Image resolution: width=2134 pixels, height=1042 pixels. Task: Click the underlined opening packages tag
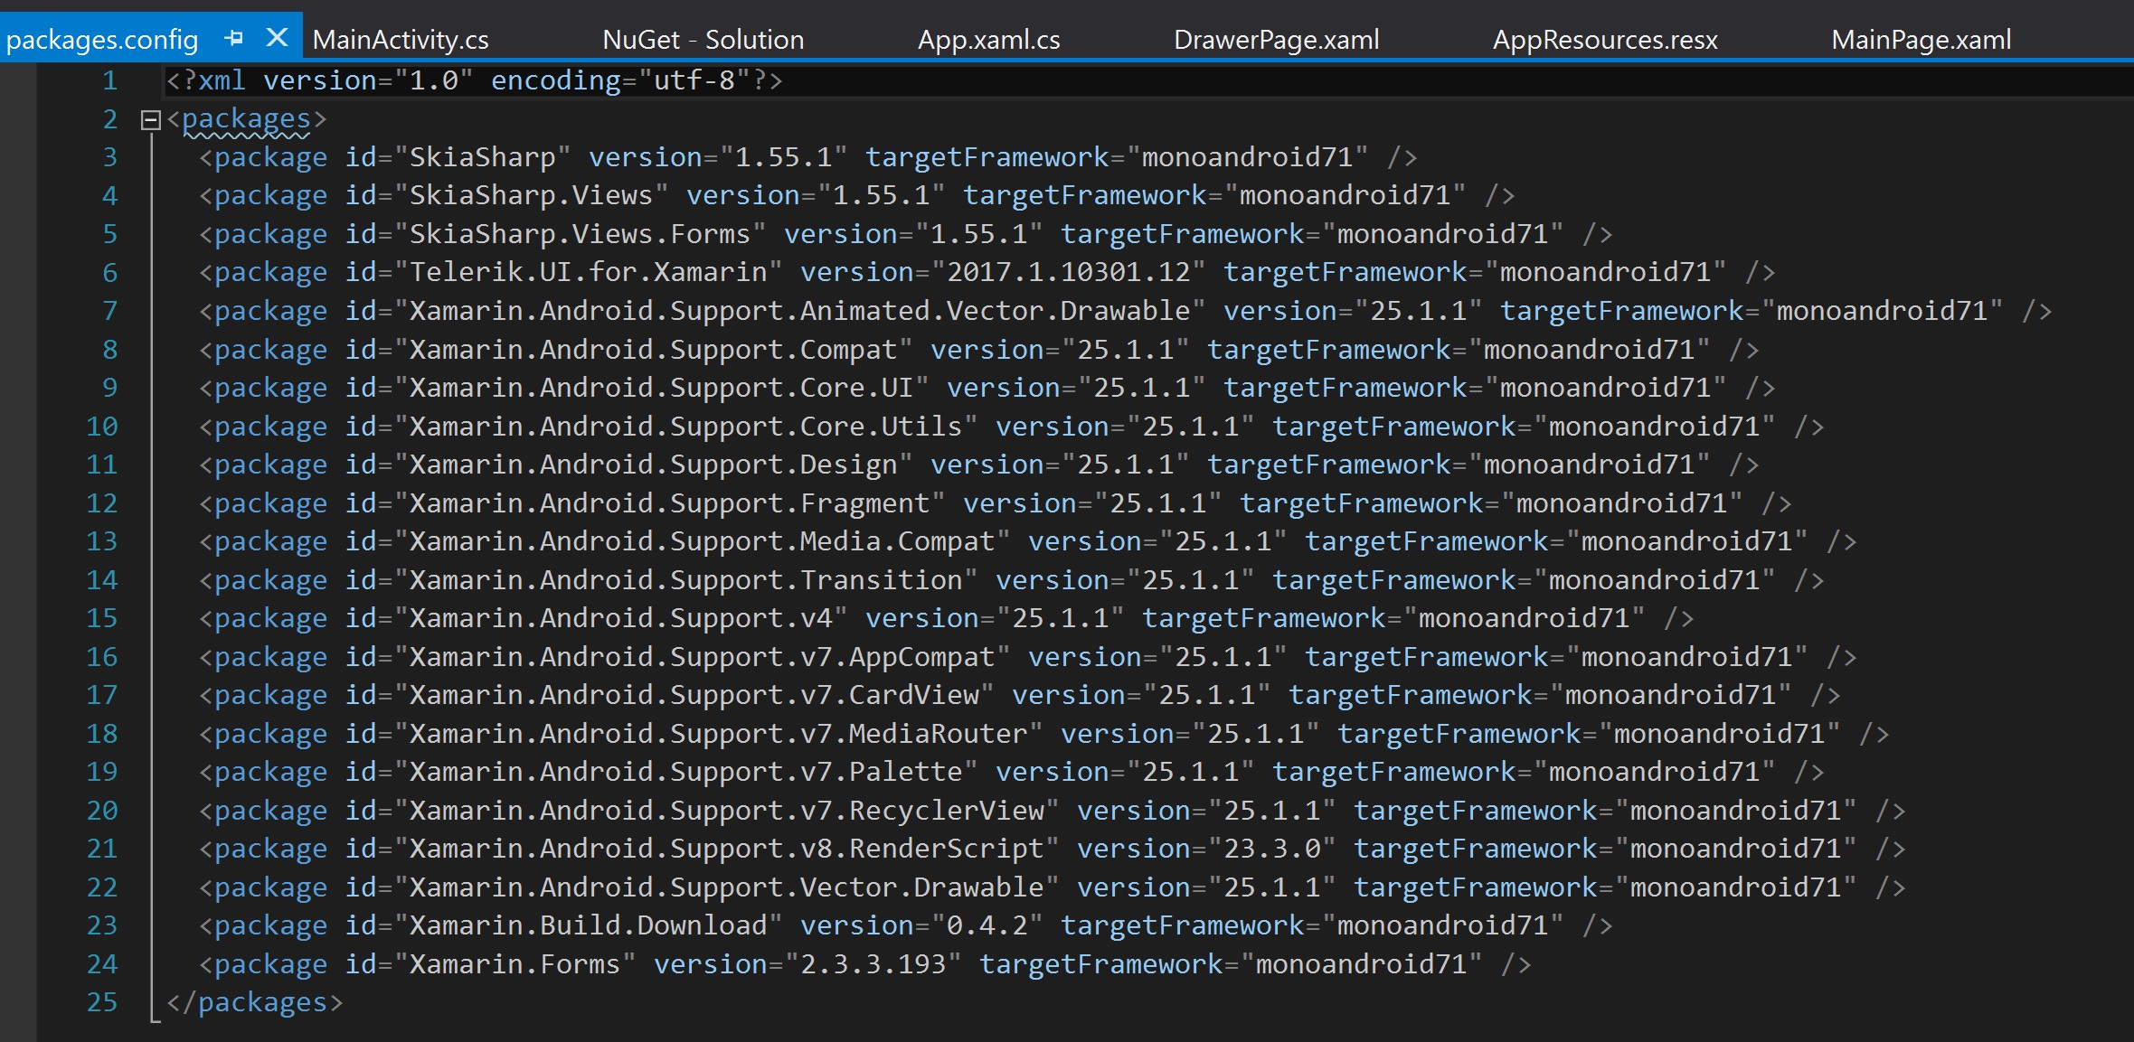click(246, 119)
